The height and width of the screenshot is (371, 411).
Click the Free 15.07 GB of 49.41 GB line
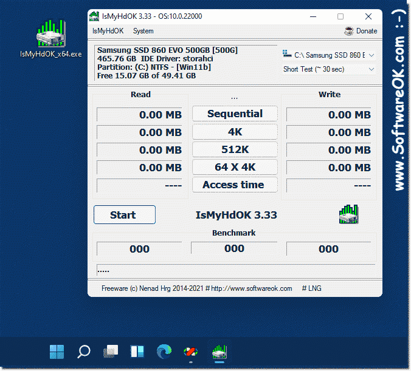coord(147,76)
